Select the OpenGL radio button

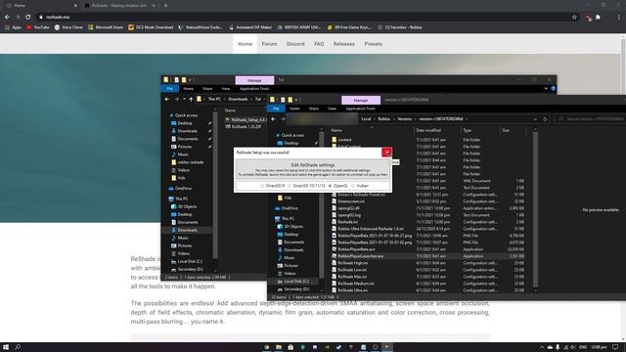pos(330,186)
